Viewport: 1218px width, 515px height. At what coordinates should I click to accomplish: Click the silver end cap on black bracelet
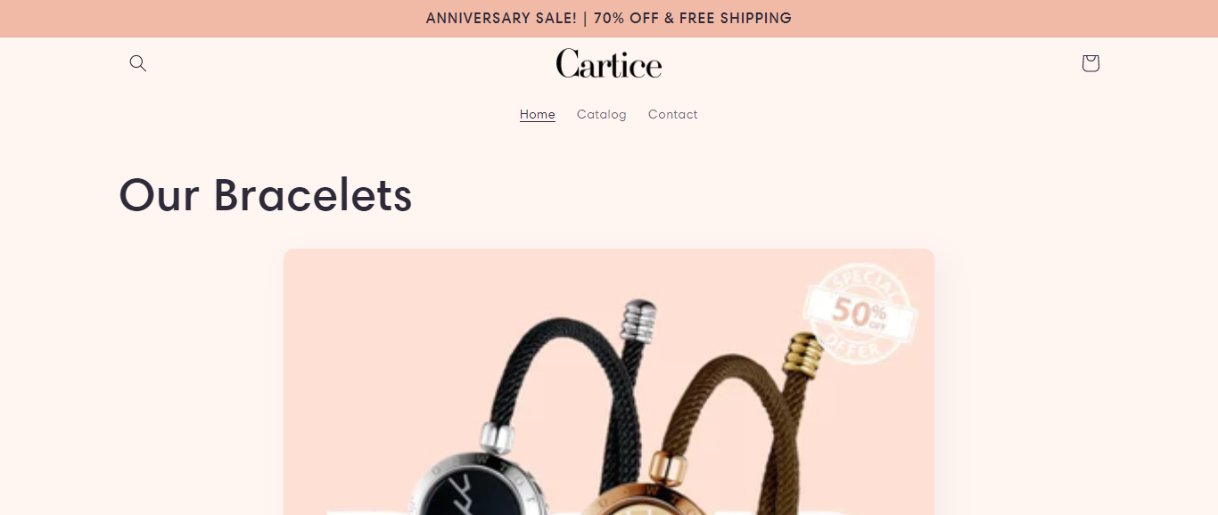click(639, 320)
